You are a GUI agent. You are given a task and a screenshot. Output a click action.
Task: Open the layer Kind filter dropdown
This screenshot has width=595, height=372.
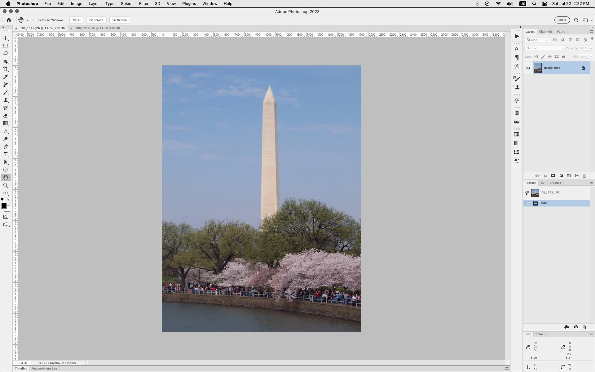538,40
